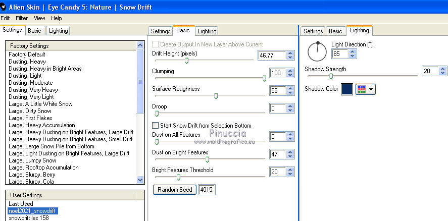Click the Drift Height value field
This screenshot has height=221, width=448.
[272, 56]
